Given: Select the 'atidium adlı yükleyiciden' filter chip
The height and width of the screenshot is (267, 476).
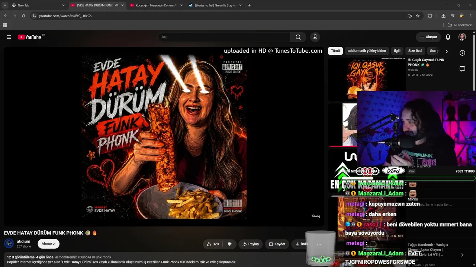Looking at the screenshot, I should tap(367, 51).
